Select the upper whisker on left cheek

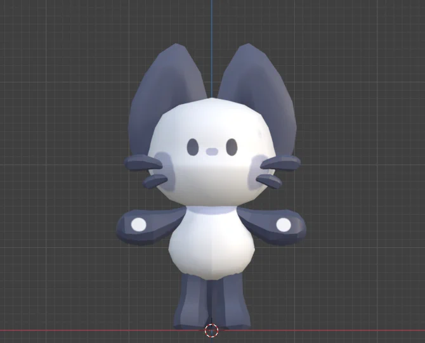143,162
